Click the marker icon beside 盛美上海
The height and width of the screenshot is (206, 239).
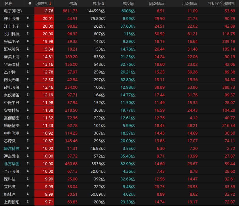click(28, 56)
